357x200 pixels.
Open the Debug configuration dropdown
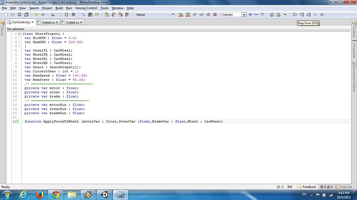pos(173,14)
